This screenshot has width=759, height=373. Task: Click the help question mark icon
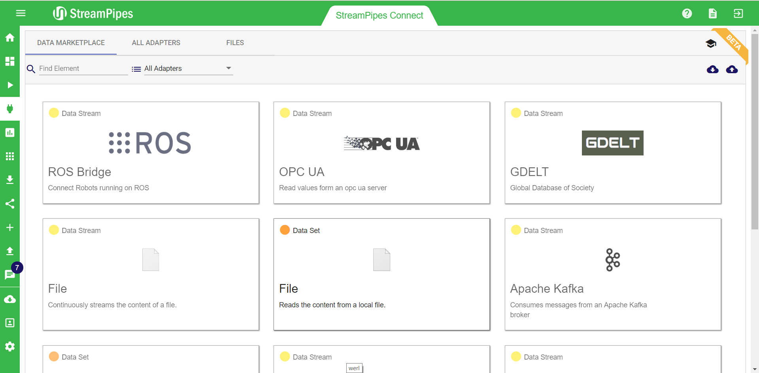coord(687,13)
